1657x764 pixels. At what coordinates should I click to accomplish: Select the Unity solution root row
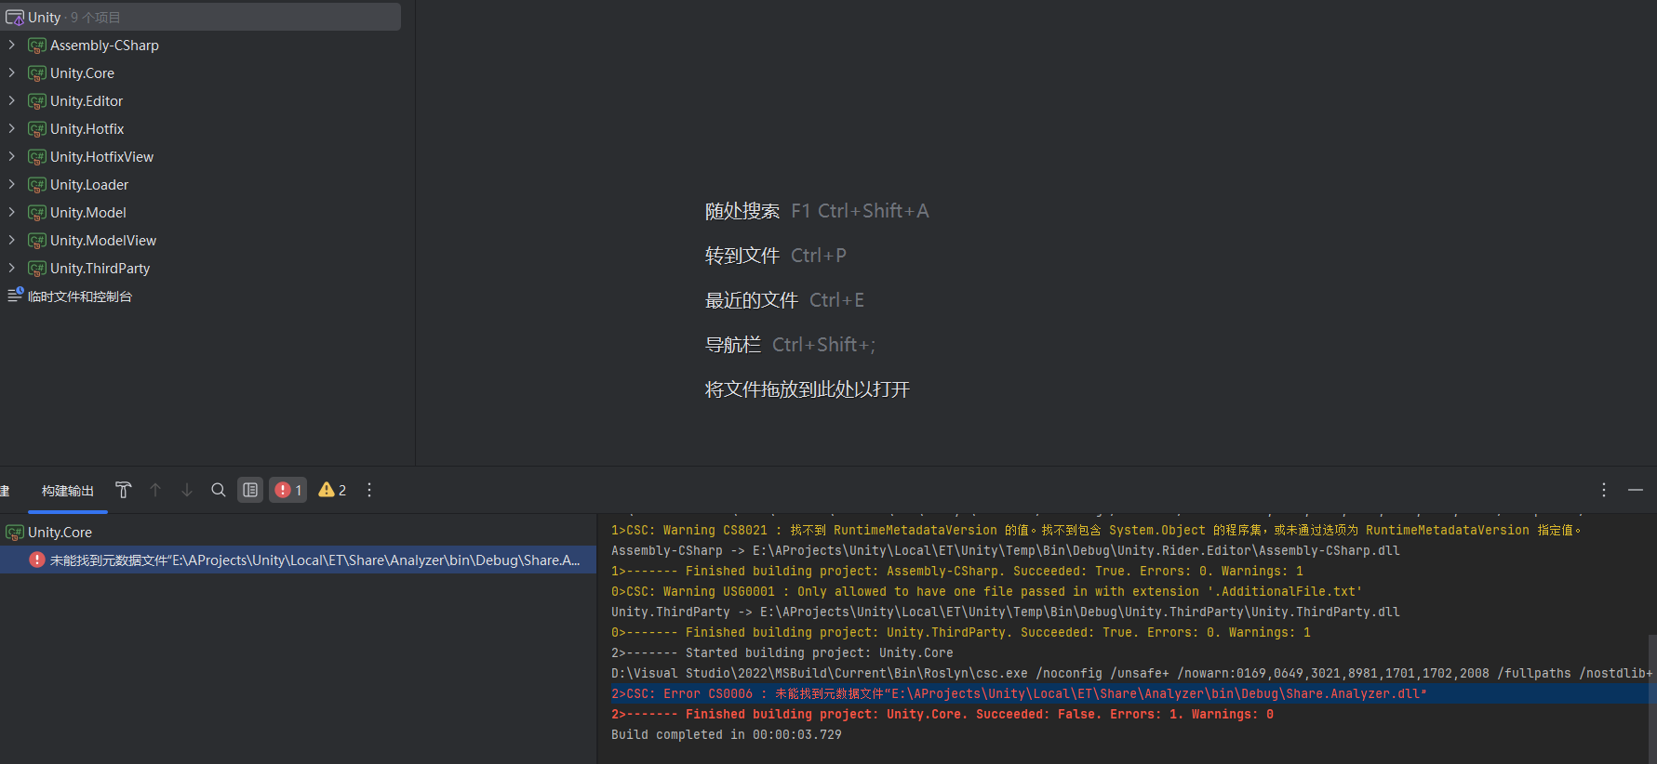click(201, 18)
